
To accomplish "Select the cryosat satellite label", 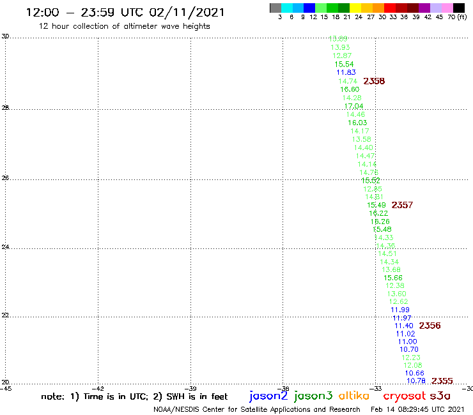I will pyautogui.click(x=405, y=396).
